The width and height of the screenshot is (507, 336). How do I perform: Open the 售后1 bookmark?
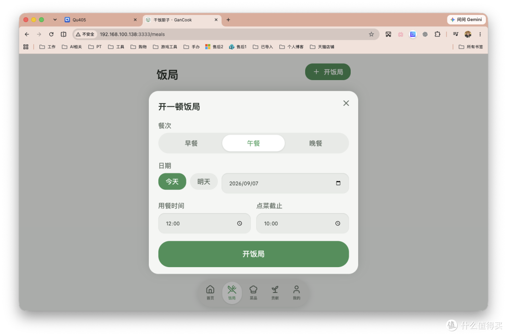pos(238,47)
